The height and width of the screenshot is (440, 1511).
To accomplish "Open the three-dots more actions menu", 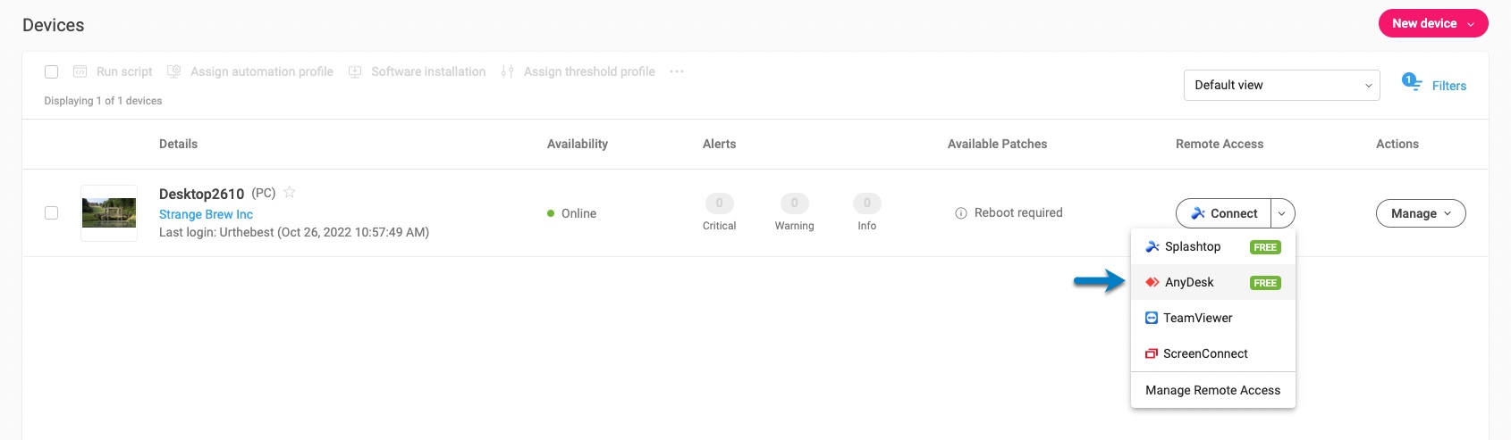I will [x=677, y=71].
